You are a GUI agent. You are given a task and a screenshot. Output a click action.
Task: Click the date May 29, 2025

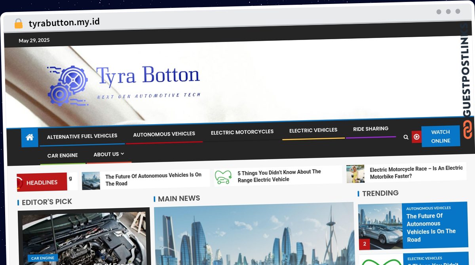click(34, 40)
